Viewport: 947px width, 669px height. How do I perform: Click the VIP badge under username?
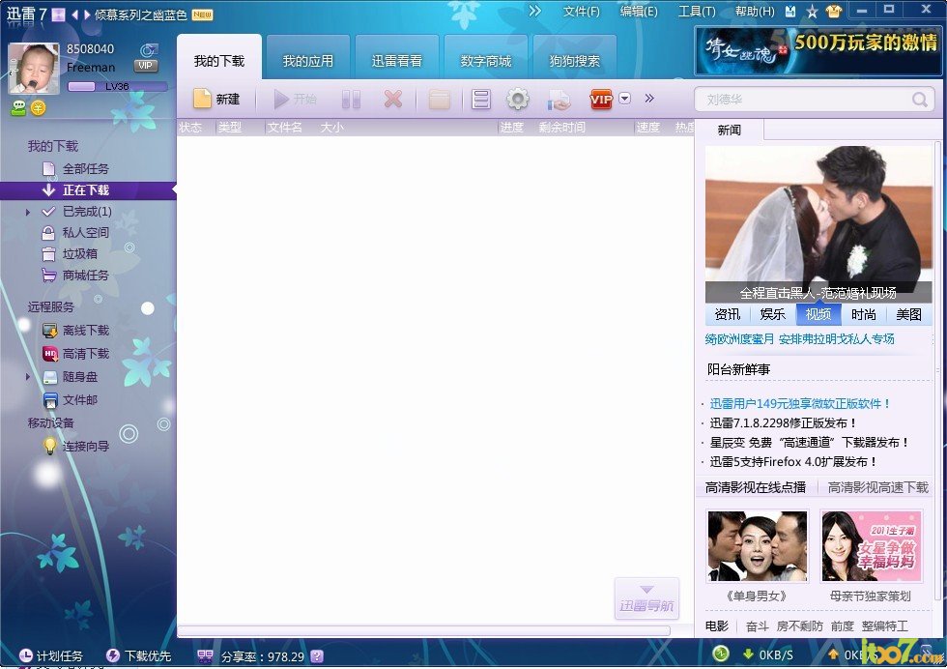pos(146,66)
